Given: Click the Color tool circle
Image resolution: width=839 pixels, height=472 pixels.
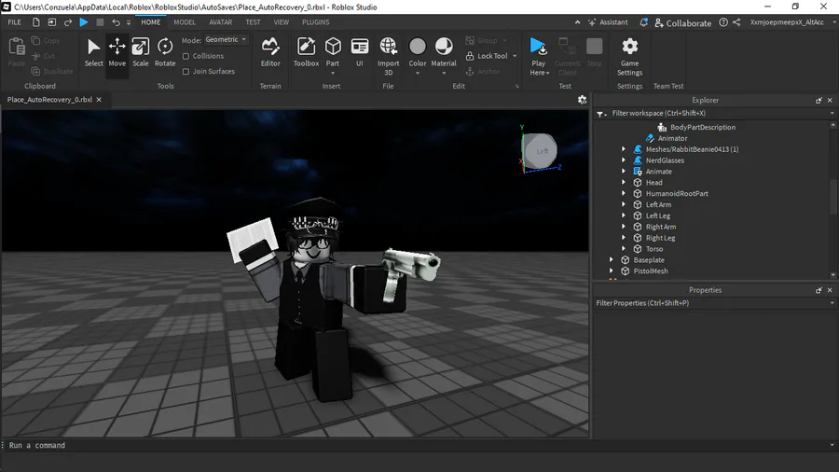Looking at the screenshot, I should click(418, 47).
